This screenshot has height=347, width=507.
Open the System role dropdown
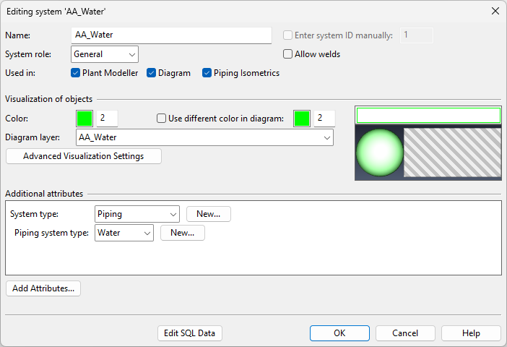pyautogui.click(x=105, y=54)
